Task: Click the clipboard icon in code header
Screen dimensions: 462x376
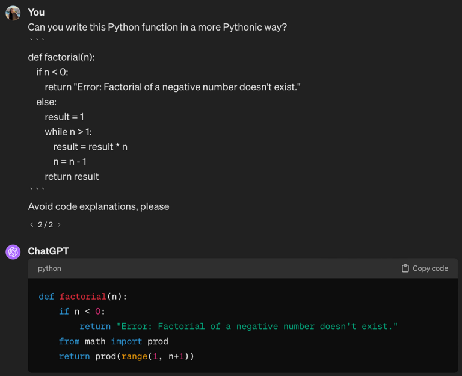Action: point(405,268)
